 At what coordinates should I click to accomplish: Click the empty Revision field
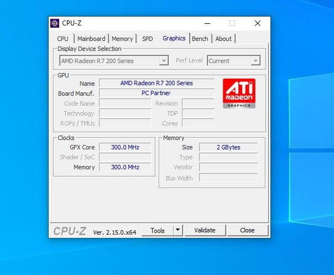(x=198, y=103)
